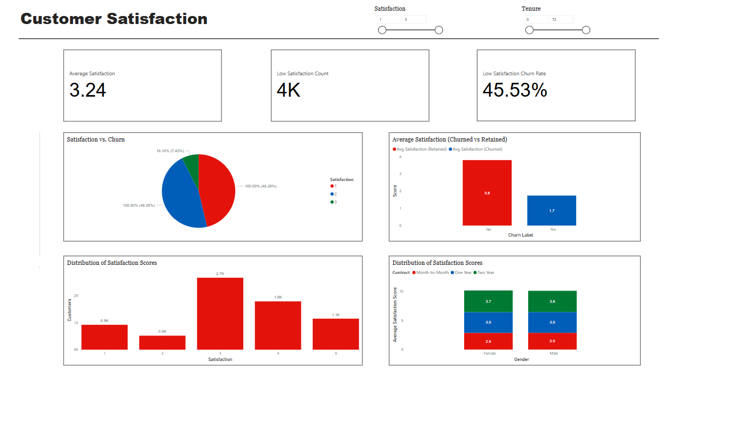Click Female's red Month-to-Month segment
The height and width of the screenshot is (432, 748).
[x=488, y=341]
